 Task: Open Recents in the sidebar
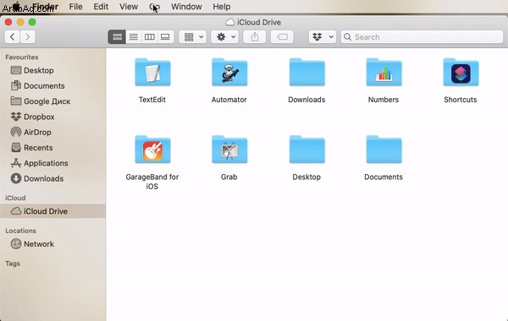[32, 148]
